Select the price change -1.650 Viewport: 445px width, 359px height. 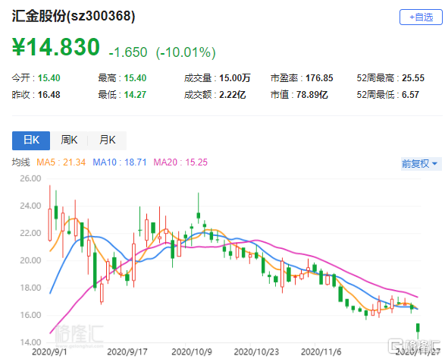[128, 52]
